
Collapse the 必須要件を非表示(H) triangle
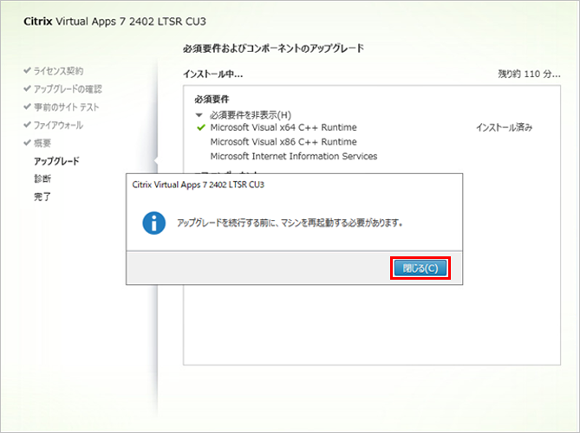199,114
